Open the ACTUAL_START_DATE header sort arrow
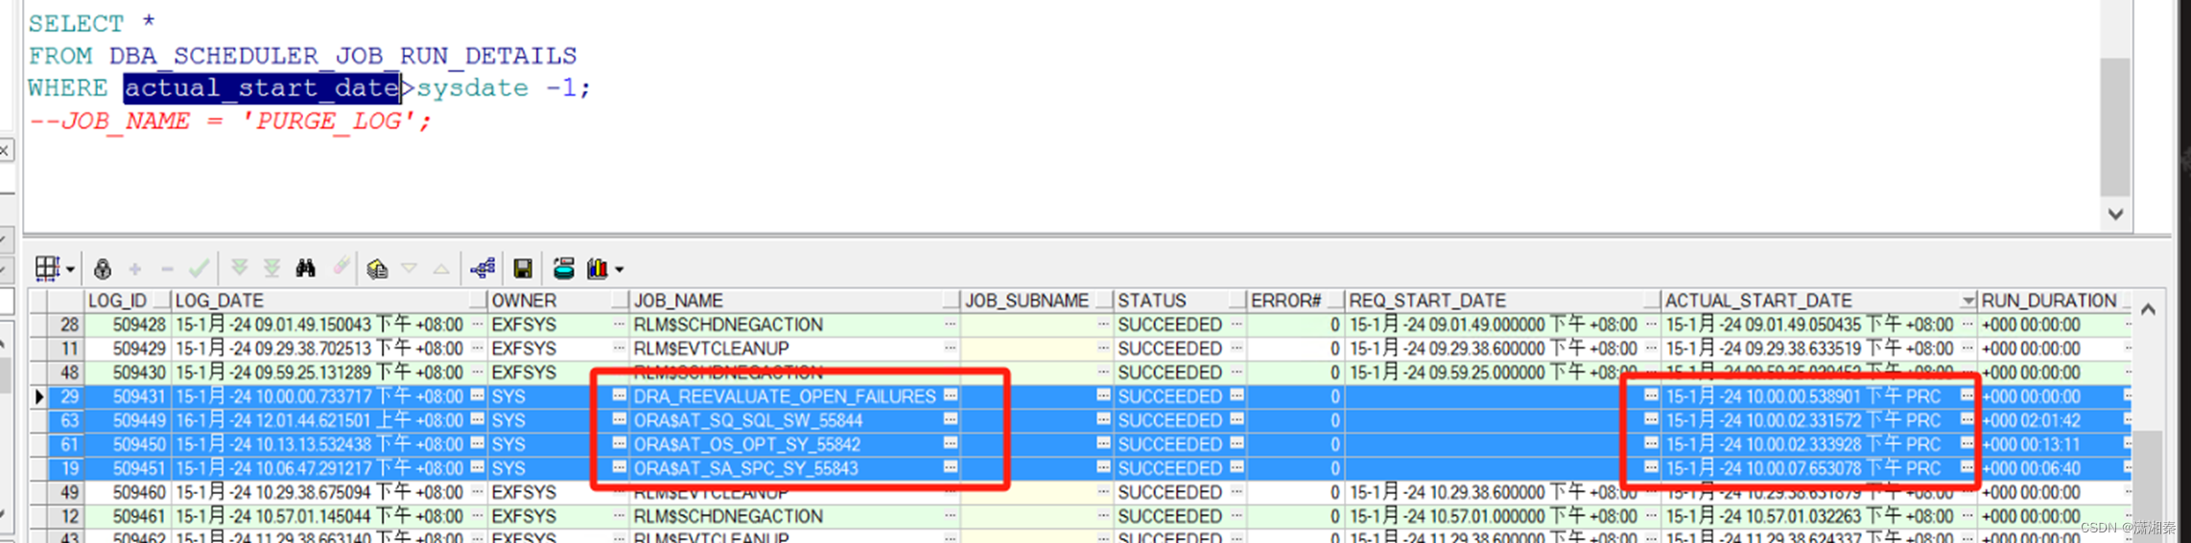 (x=1967, y=301)
